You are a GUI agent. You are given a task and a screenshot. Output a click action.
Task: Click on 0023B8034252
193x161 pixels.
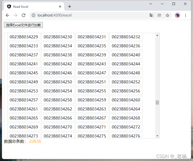pos(126,82)
